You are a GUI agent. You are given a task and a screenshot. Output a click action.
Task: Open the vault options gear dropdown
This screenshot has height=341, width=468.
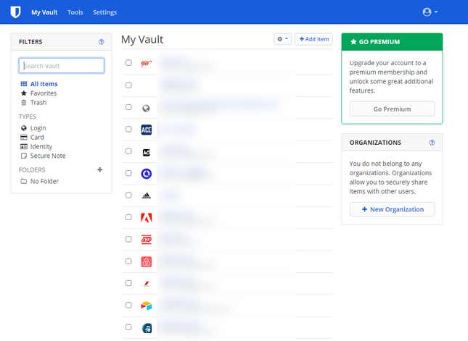pos(282,39)
